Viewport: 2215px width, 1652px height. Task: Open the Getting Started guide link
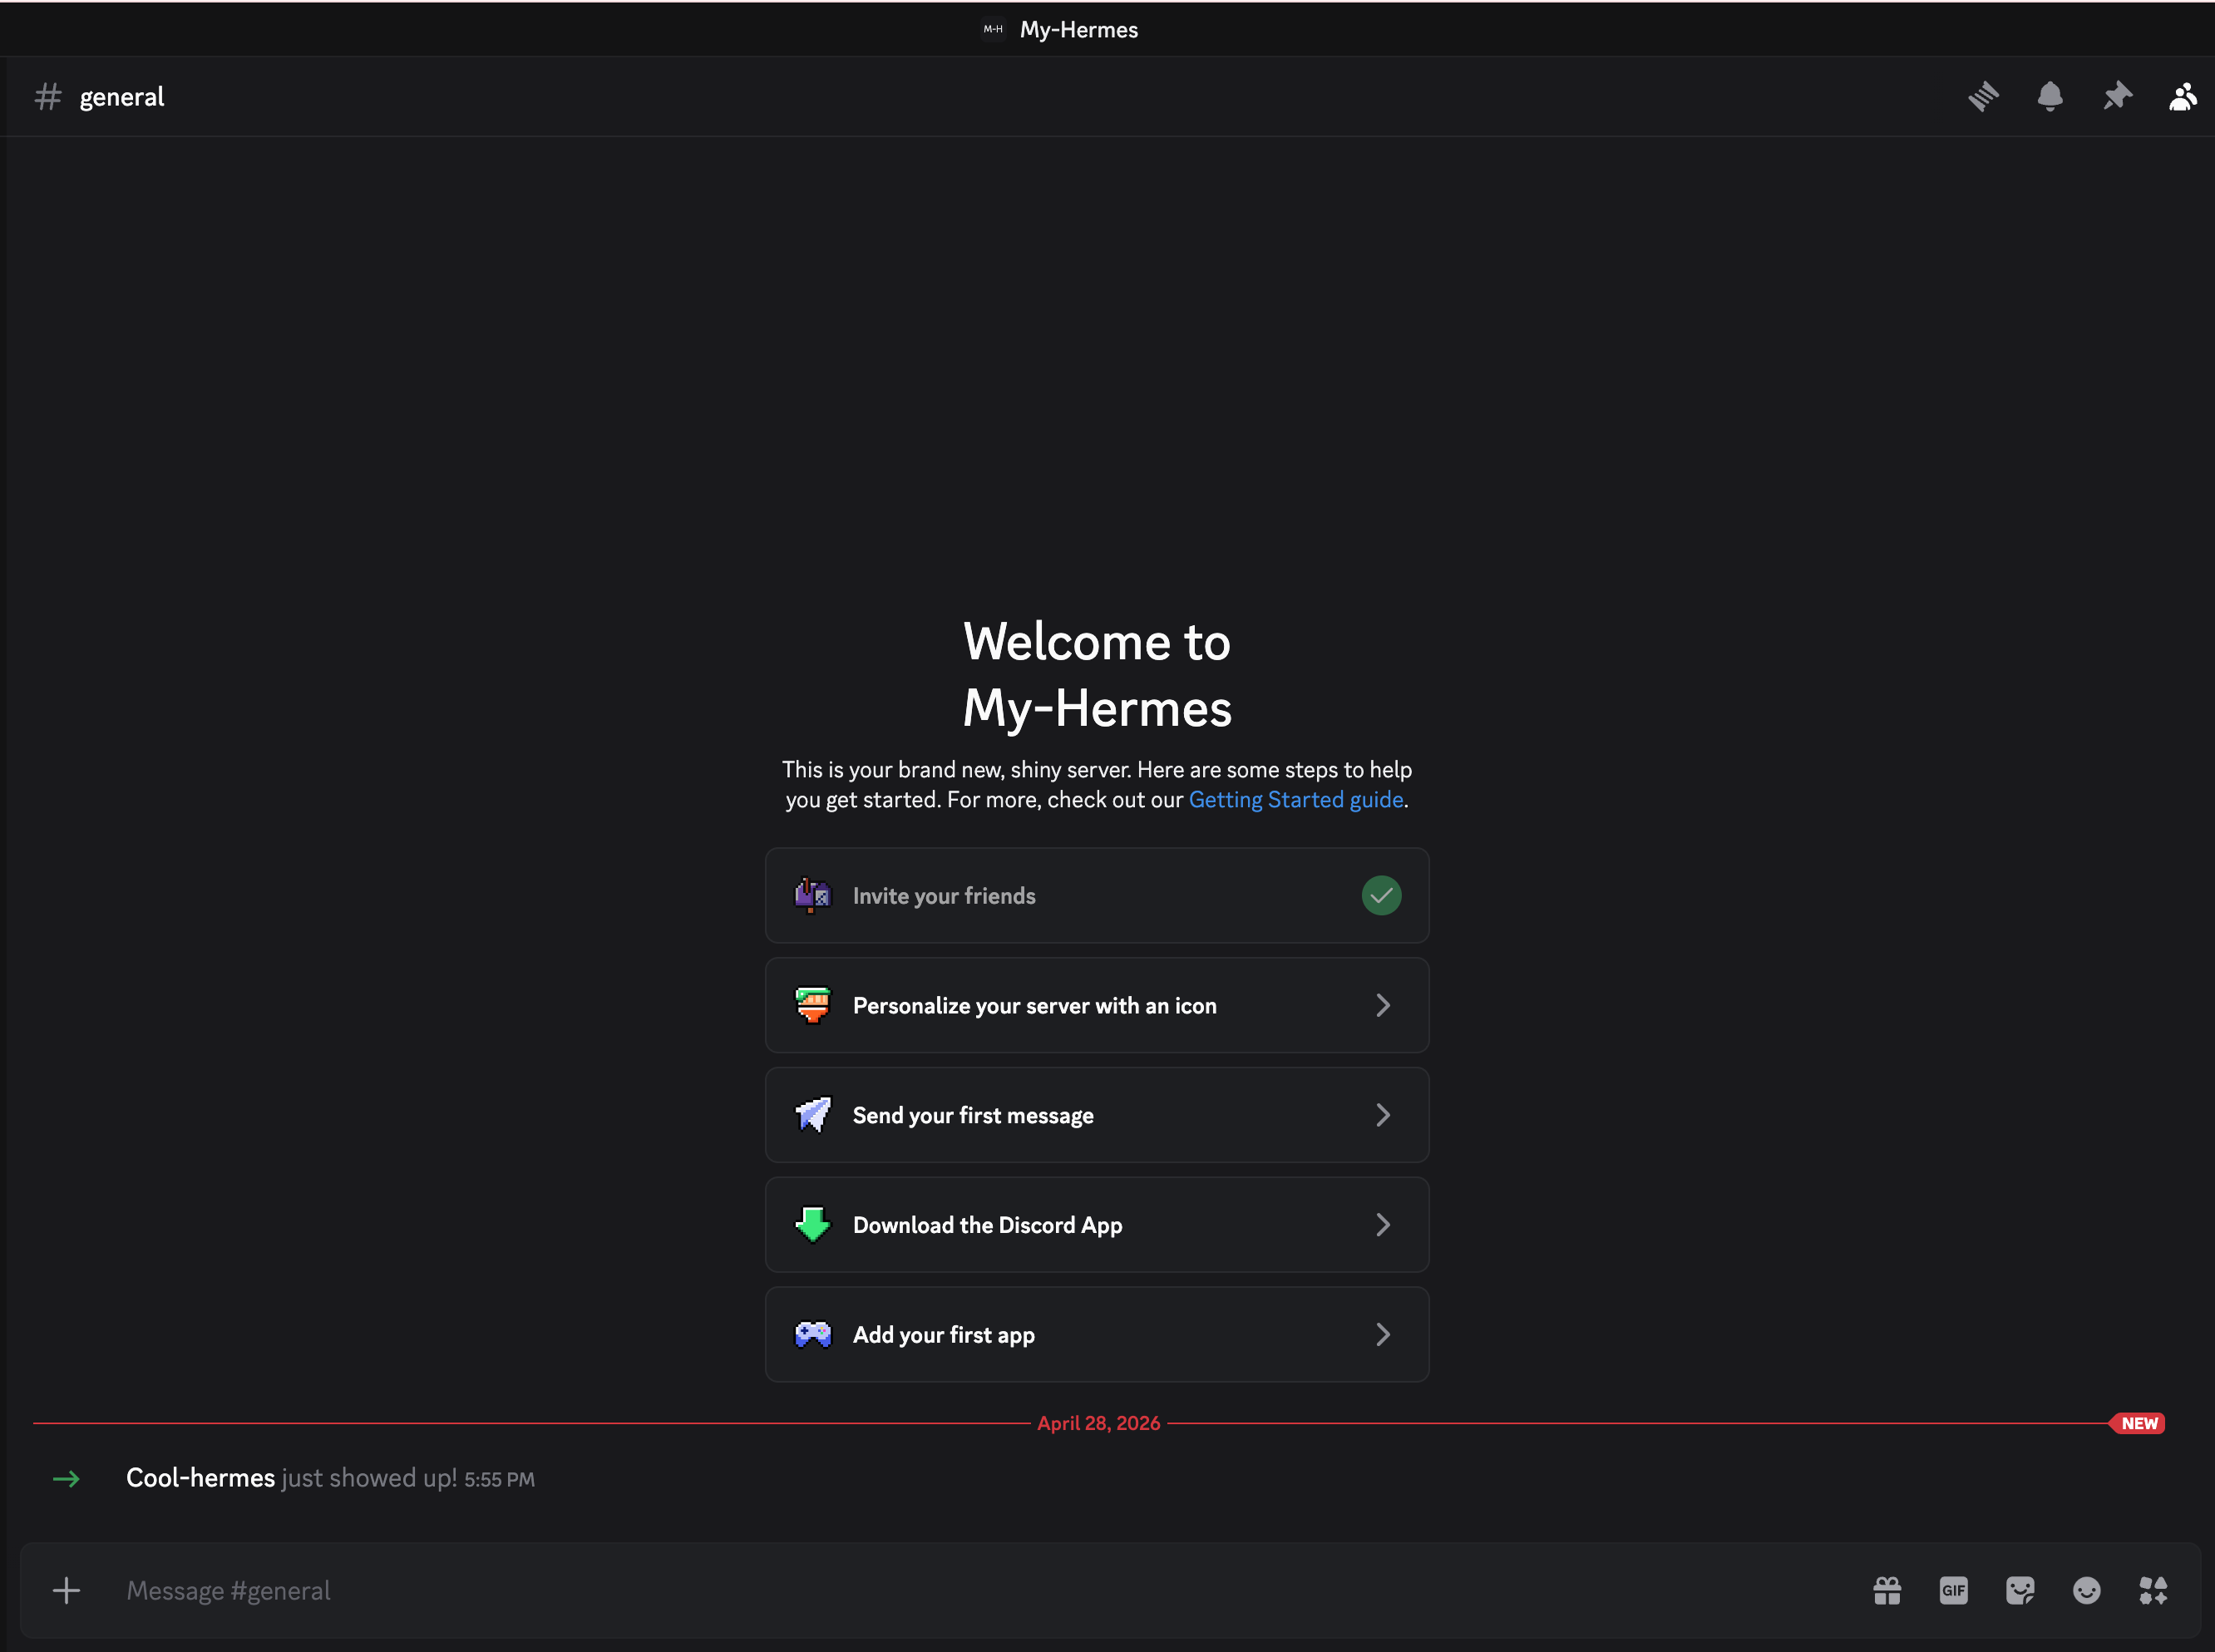(1295, 800)
